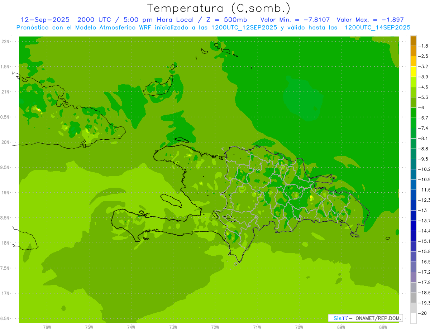
Task: Click the "21N" latitude label
Action: pos(5,92)
